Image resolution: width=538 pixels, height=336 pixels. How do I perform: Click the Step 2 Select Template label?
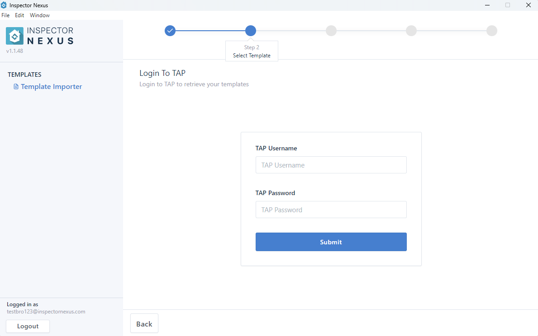252,51
